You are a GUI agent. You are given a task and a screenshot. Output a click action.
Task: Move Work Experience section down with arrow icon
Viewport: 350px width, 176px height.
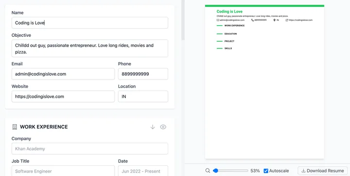click(x=153, y=127)
